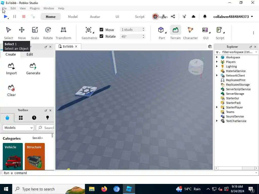Screen dimensions: 259x194
Task: Click the red Stop button
Action: point(24,16)
